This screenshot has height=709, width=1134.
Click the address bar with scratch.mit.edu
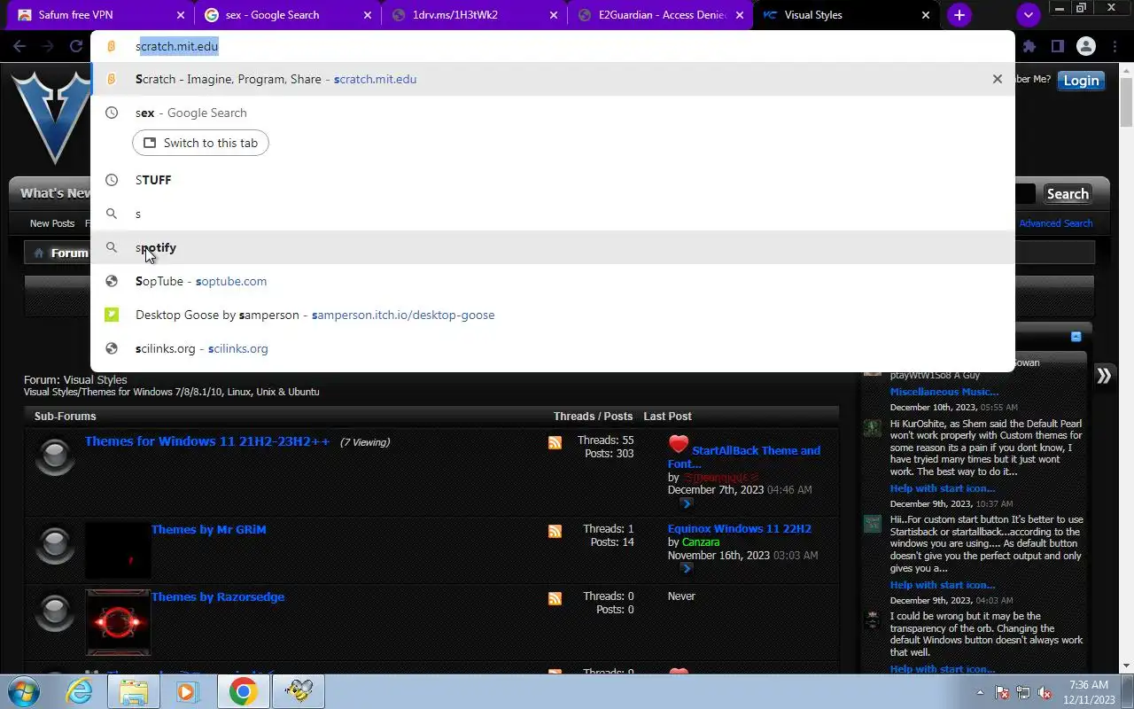(x=553, y=46)
